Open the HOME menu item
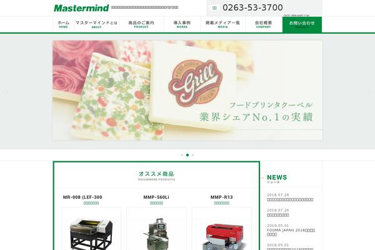The width and height of the screenshot is (375, 250). [63, 24]
